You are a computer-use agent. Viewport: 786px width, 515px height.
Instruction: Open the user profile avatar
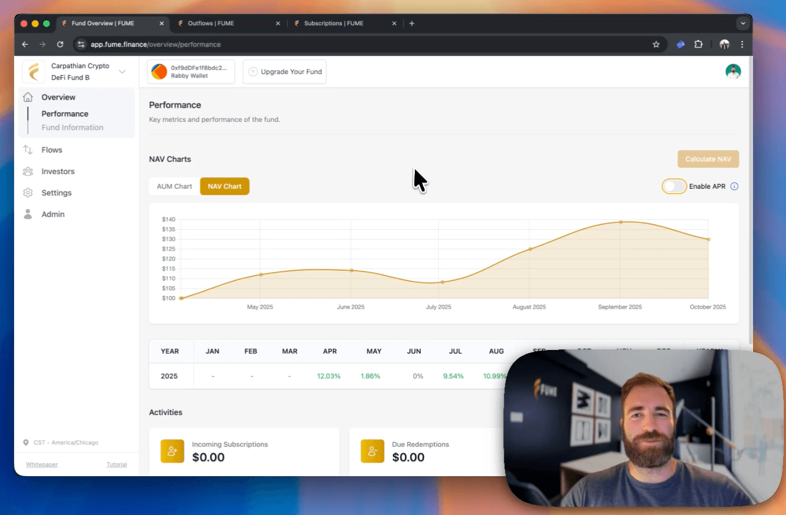point(733,71)
